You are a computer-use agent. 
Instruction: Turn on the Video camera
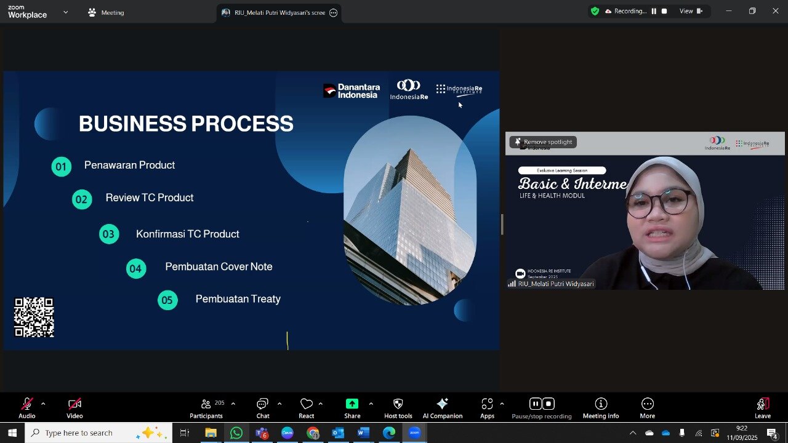[74, 408]
